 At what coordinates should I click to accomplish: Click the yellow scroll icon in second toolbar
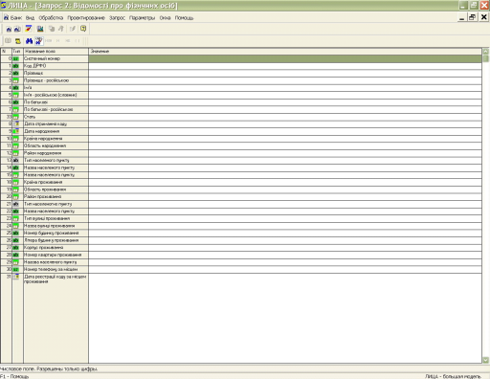[18, 41]
